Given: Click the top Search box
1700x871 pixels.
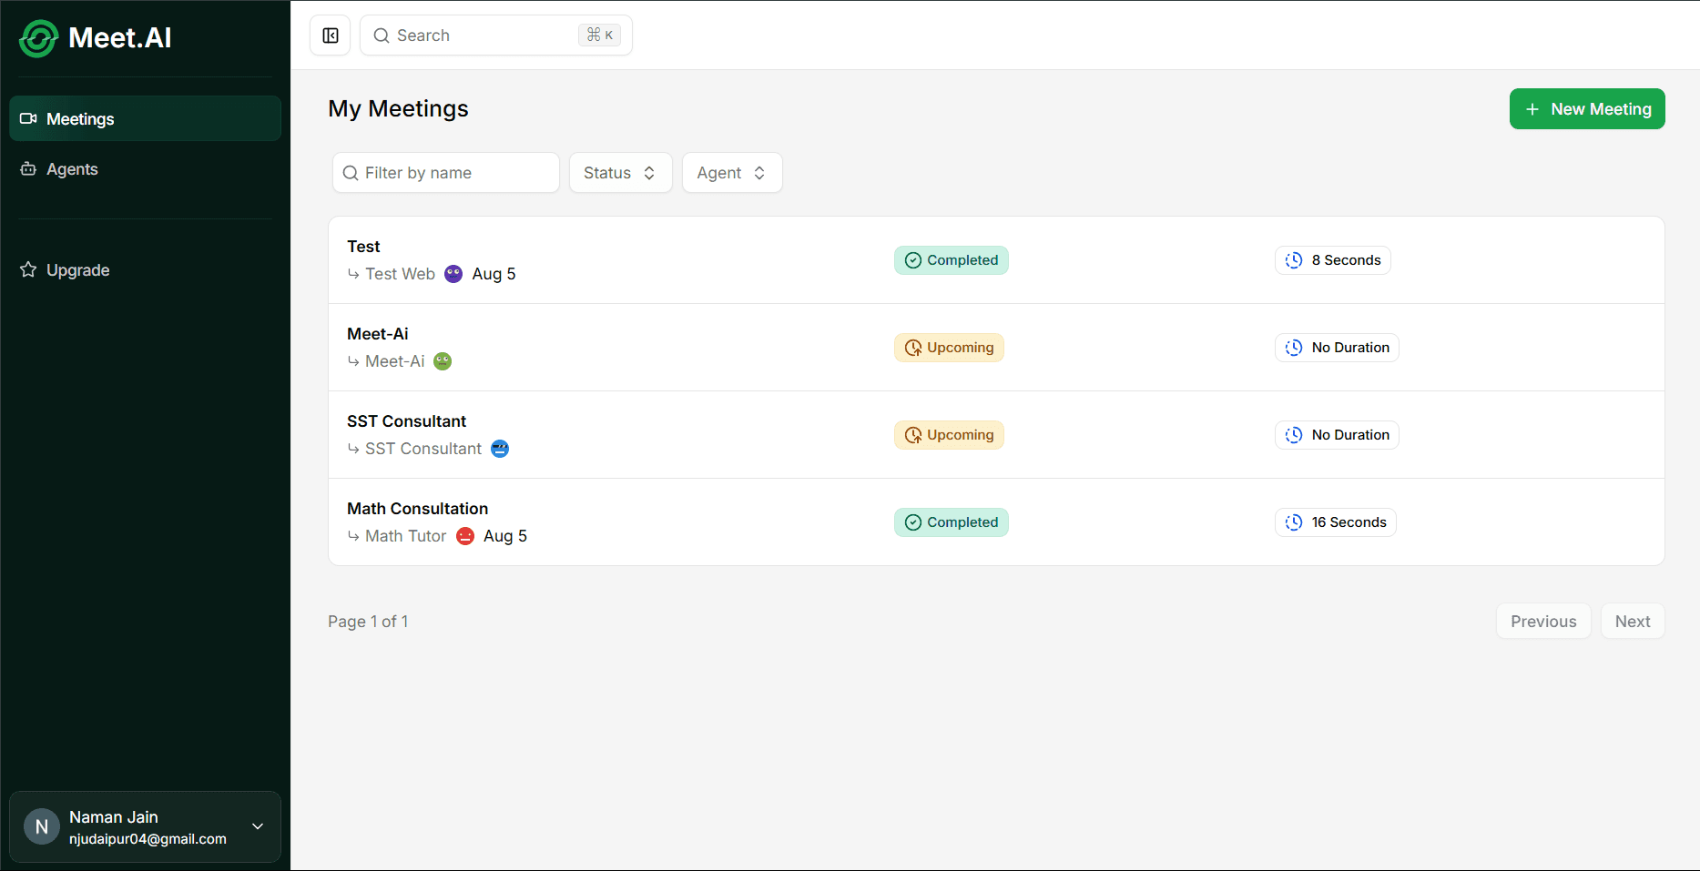Looking at the screenshot, I should (x=496, y=35).
